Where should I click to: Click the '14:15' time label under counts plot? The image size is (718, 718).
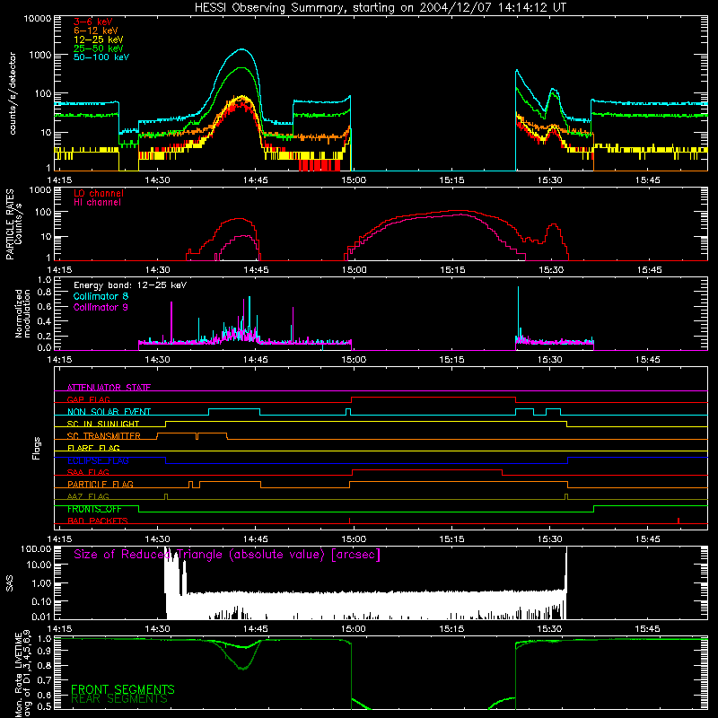[x=59, y=180]
